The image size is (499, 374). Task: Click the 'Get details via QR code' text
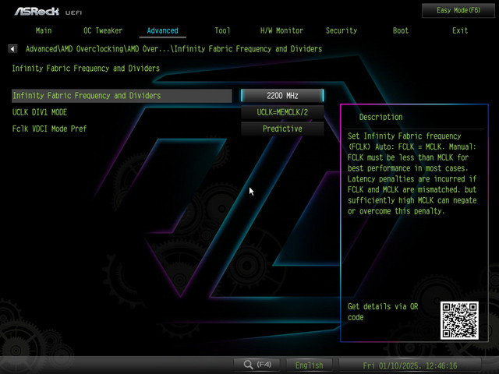click(x=383, y=312)
